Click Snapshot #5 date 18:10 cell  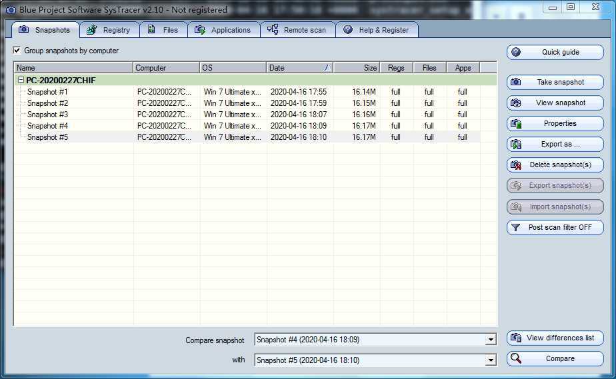click(298, 137)
